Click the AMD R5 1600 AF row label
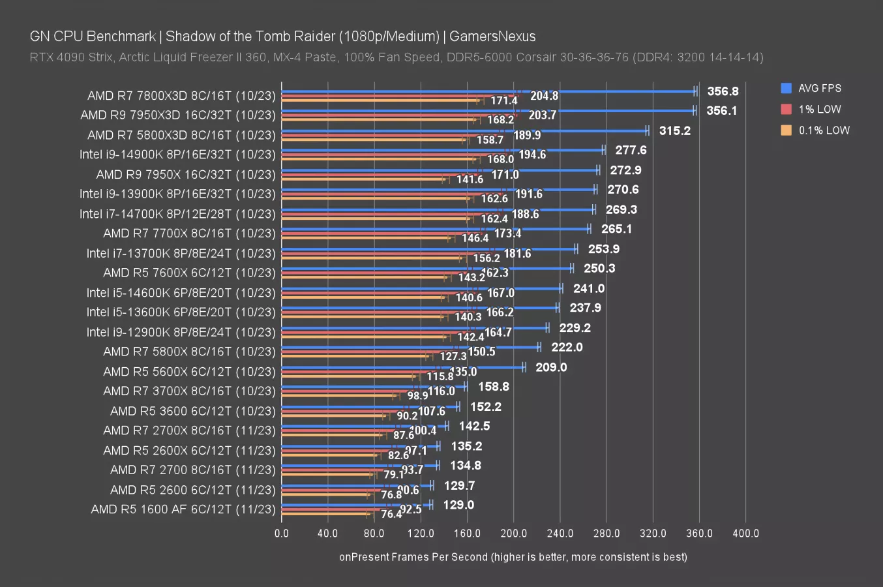Screen dimensions: 883x587 tap(183, 509)
